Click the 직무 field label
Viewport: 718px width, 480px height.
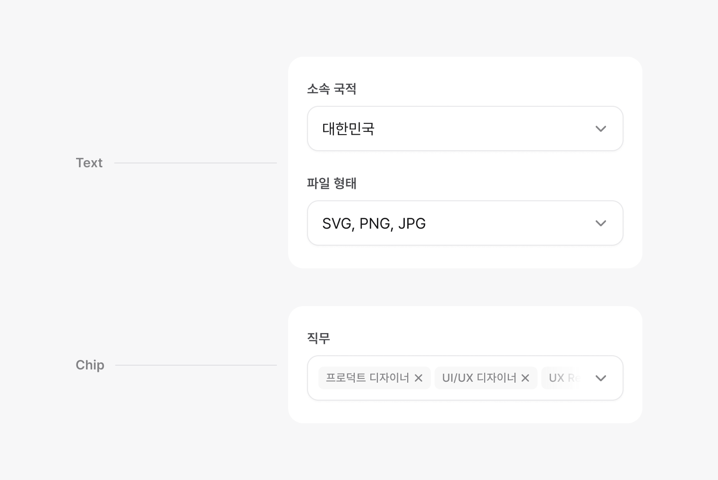click(x=318, y=338)
